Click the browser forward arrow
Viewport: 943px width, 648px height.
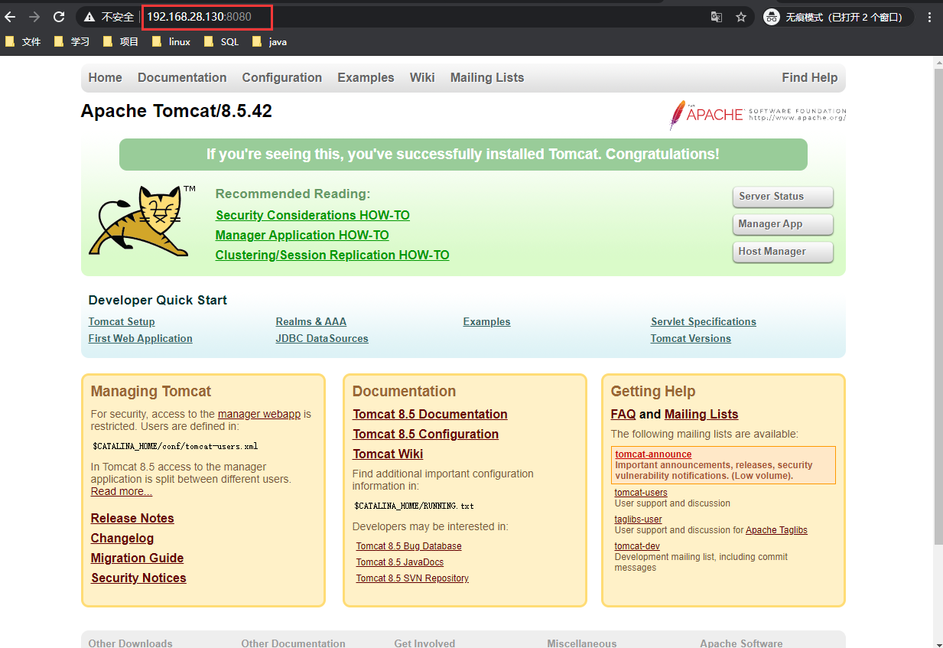click(x=34, y=17)
